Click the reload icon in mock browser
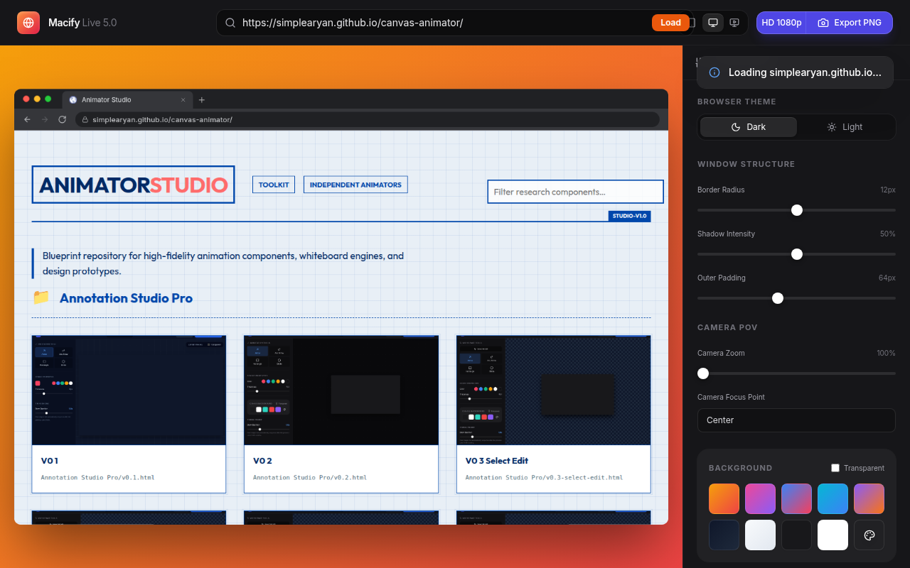 tap(63, 119)
